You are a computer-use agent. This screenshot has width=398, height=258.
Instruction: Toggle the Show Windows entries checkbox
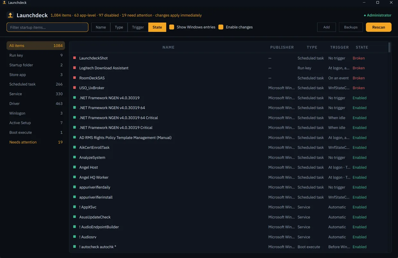coord(172,27)
